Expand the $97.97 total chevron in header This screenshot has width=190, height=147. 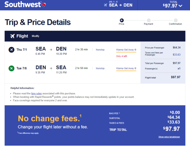tap(180, 6)
